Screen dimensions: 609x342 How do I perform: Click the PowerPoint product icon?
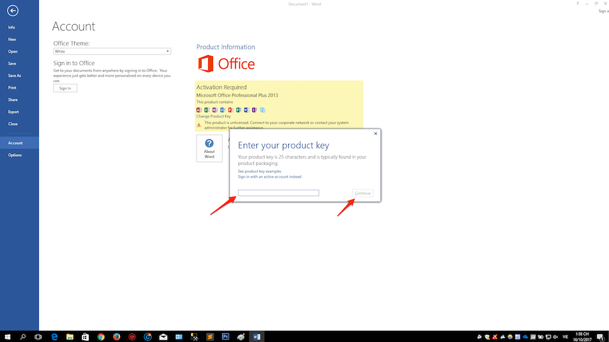(x=231, y=110)
